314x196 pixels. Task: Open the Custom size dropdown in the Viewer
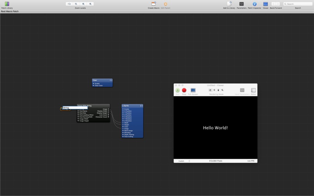pos(184,161)
